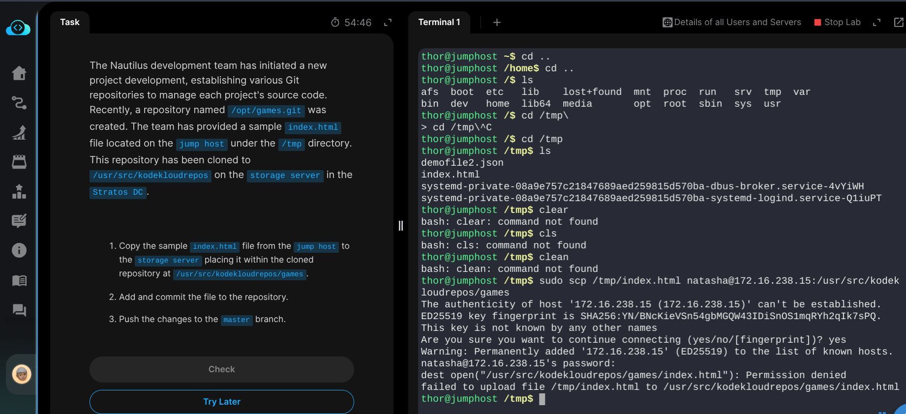Viewport: 906px width, 414px height.
Task: Open the chat bubbles sidebar icon
Action: pos(19,310)
